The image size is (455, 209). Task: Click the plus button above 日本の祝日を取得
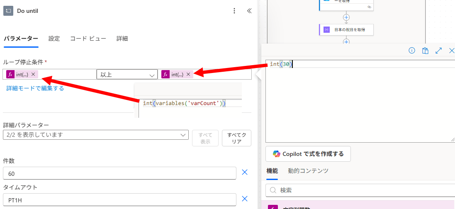[x=346, y=17]
